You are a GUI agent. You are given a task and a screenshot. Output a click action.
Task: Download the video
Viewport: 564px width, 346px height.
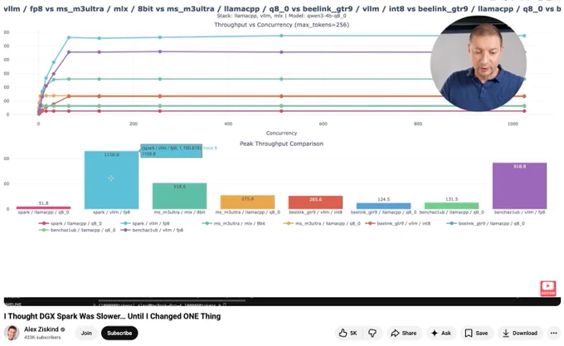click(520, 333)
